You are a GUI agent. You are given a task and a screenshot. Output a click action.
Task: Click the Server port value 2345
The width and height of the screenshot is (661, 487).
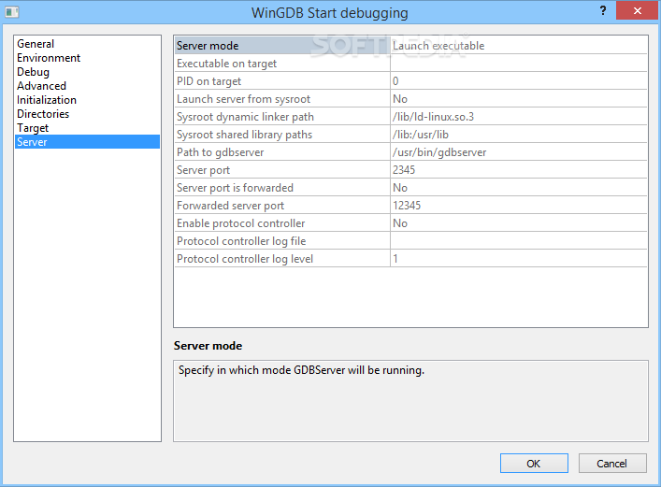pos(518,170)
